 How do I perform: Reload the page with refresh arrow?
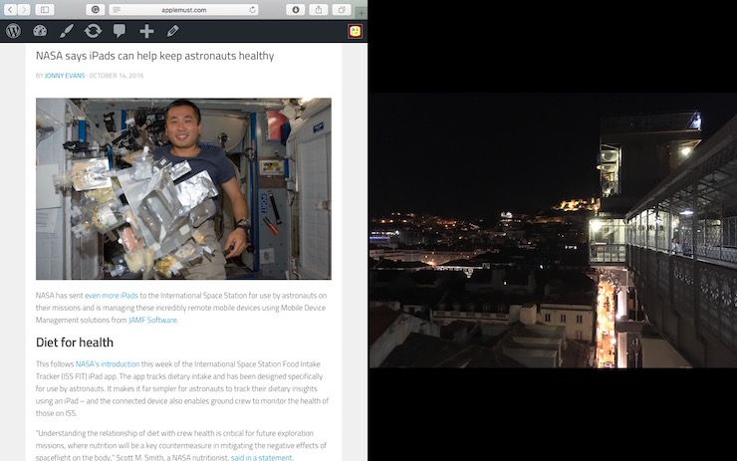[x=252, y=9]
